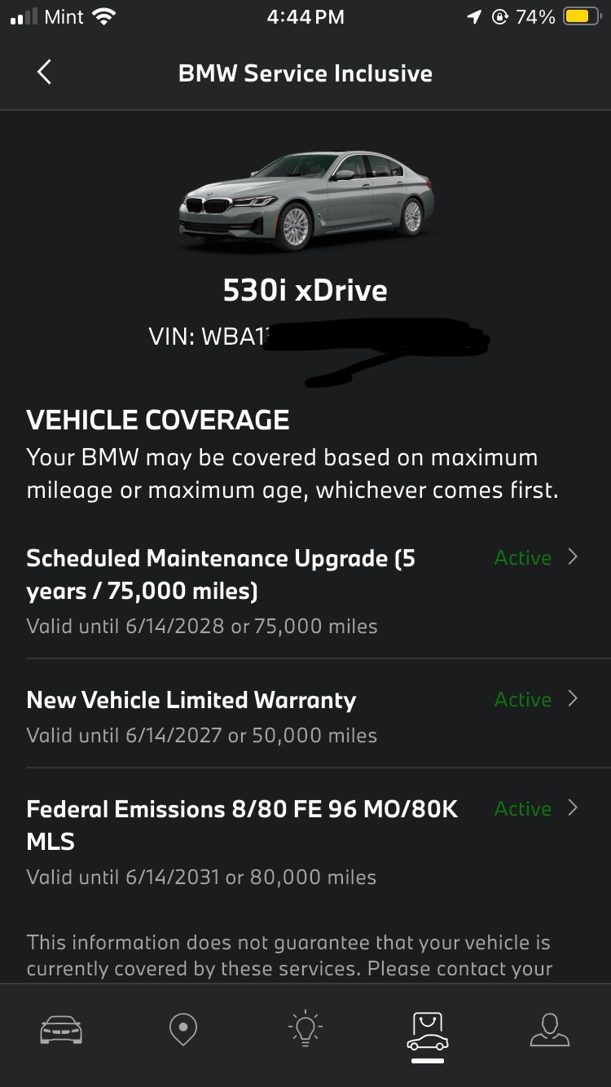611x1087 pixels.
Task: Expand New Vehicle Limited Warranty chevron
Action: pyautogui.click(x=573, y=699)
